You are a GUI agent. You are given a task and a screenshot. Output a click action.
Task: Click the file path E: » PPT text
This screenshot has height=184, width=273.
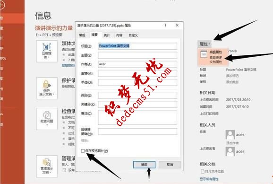pyautogui.click(x=49, y=35)
